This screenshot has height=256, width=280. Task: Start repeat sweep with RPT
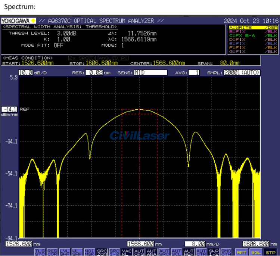pyautogui.click(x=241, y=252)
